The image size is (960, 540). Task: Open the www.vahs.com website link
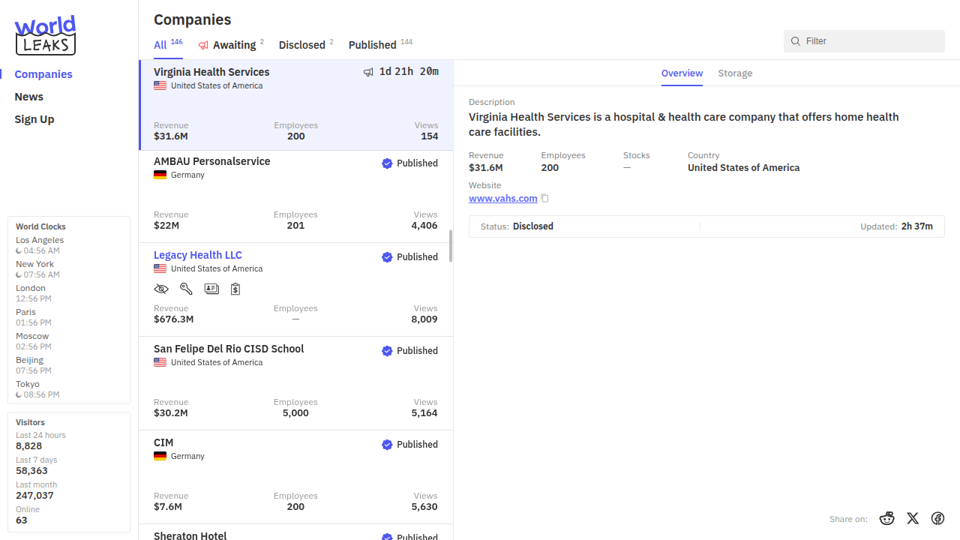tap(502, 199)
